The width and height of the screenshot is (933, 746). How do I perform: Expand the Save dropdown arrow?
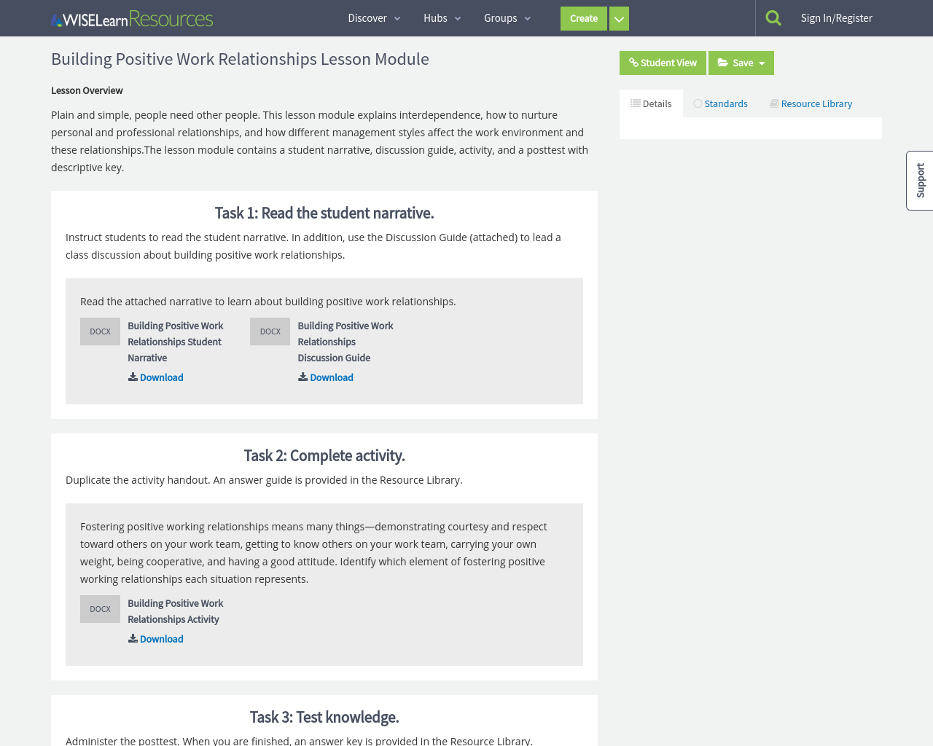click(762, 62)
